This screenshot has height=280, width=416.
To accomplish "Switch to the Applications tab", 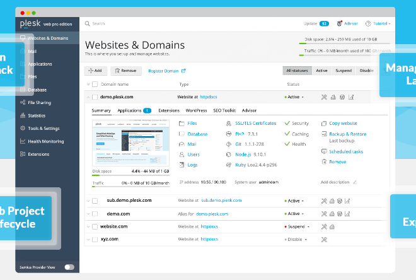I will click(134, 110).
